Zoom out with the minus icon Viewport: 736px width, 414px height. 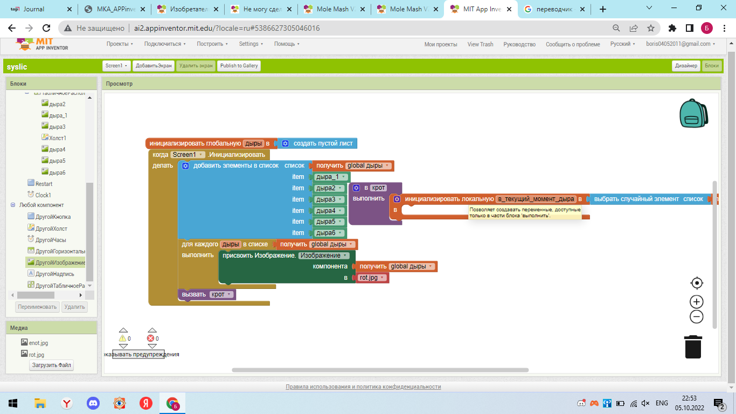697,316
